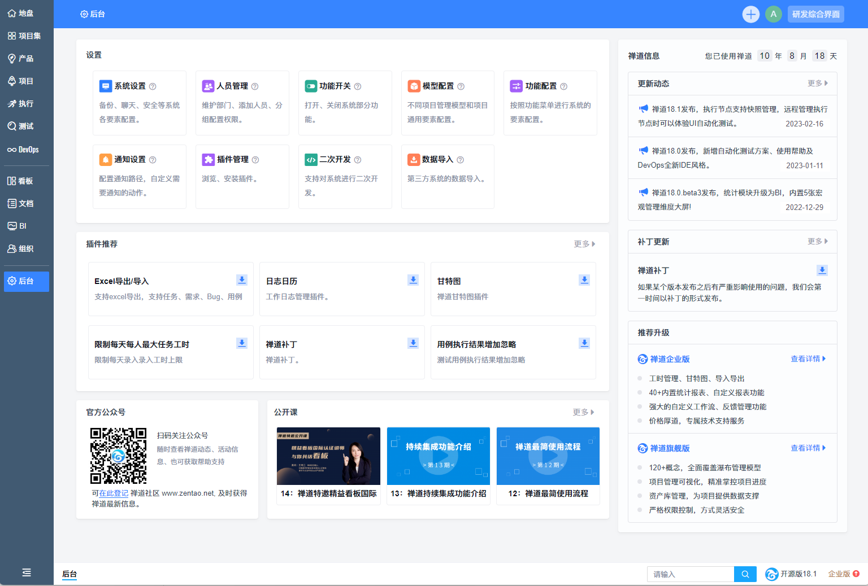Show help for 二次开发 question icon
This screenshot has height=586, width=868.
[358, 160]
